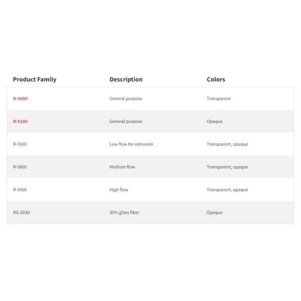Select the RG-5030 product family cell
The width and height of the screenshot is (301, 301).
(x=22, y=213)
